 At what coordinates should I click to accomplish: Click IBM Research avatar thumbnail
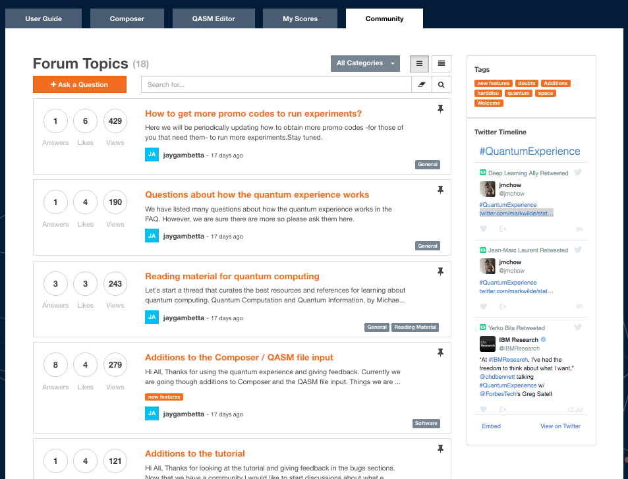point(488,344)
